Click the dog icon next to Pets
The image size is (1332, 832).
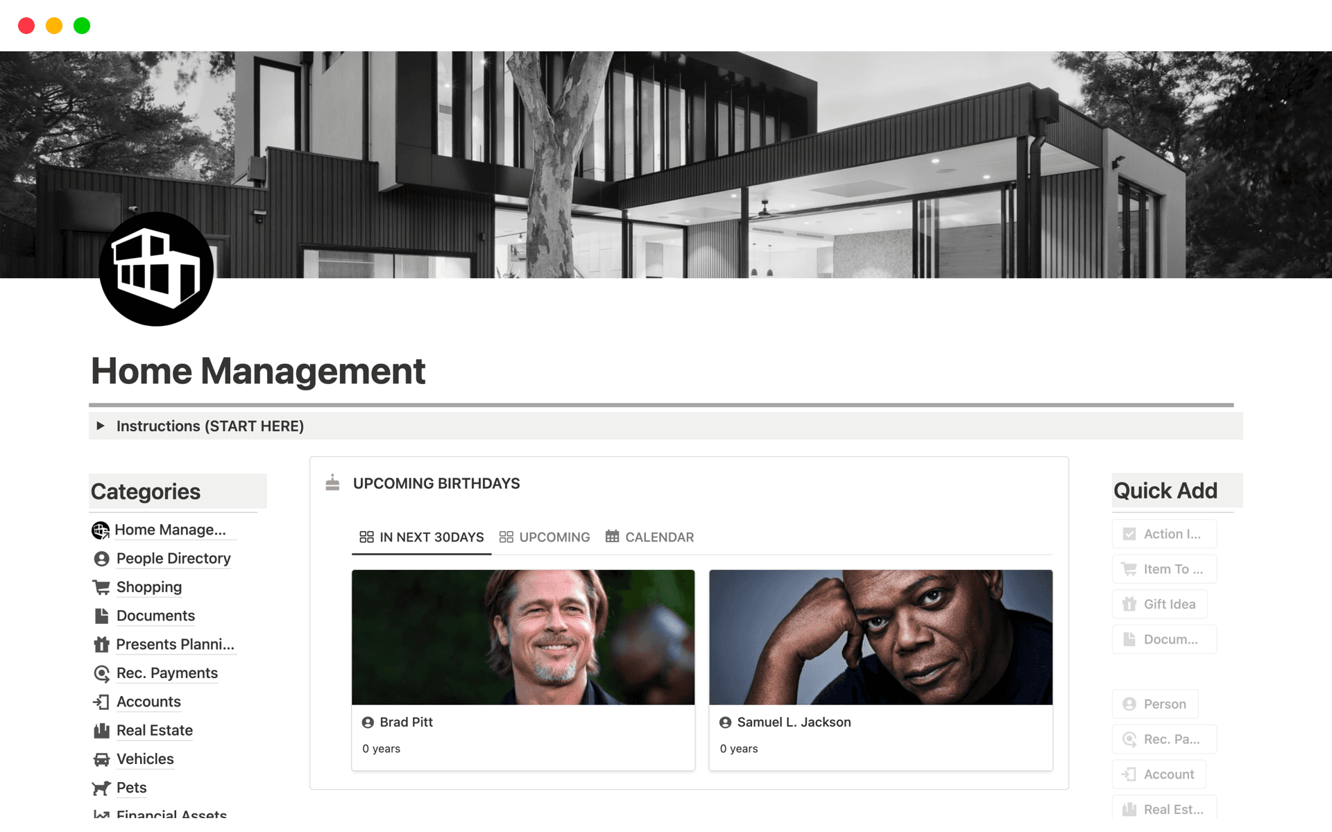[101, 788]
